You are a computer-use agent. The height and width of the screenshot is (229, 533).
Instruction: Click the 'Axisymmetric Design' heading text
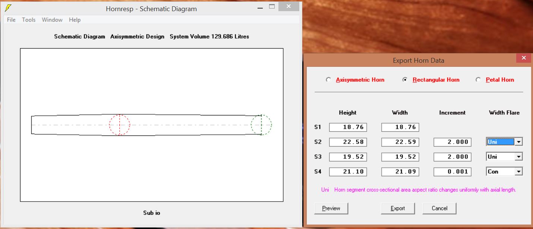coord(137,36)
